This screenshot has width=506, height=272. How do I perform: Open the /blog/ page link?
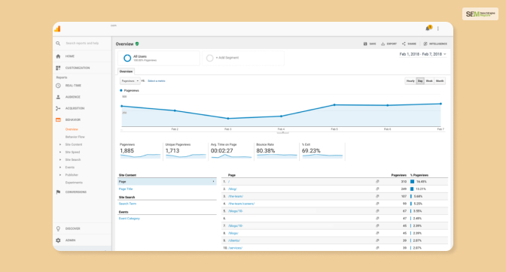[x=233, y=189]
